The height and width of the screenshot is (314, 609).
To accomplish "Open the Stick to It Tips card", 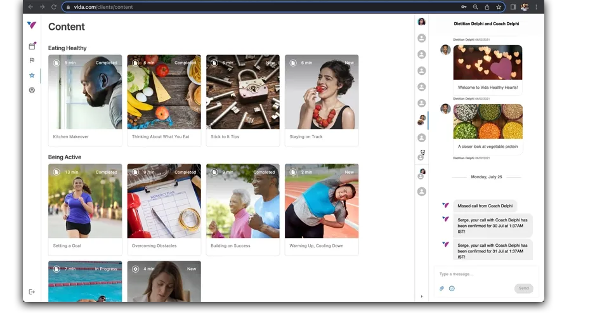I will tap(243, 100).
